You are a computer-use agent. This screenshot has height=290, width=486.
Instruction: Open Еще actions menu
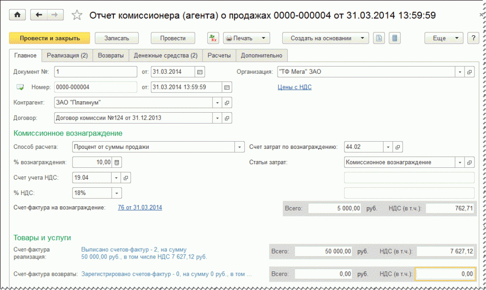[444, 38]
